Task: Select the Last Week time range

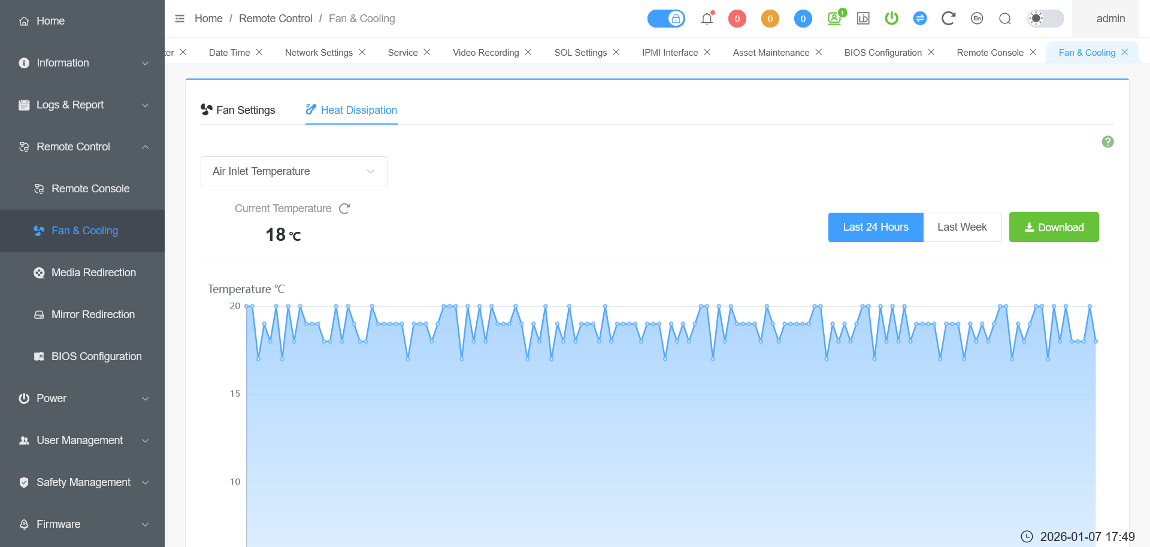Action: coord(962,227)
